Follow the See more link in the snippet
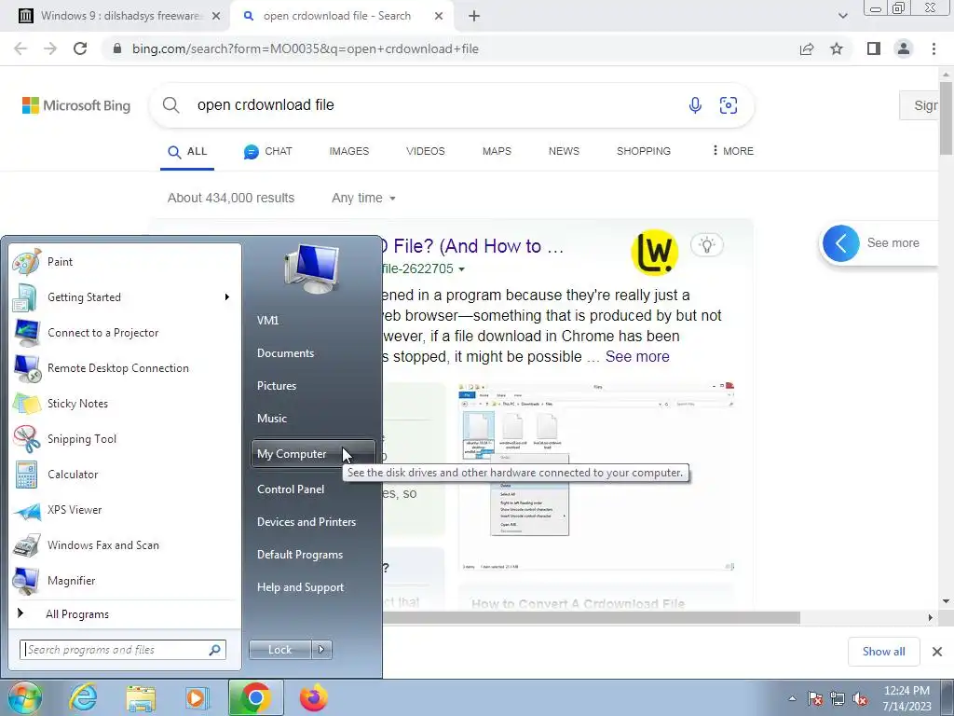Viewport: 954px width, 716px height. click(637, 357)
